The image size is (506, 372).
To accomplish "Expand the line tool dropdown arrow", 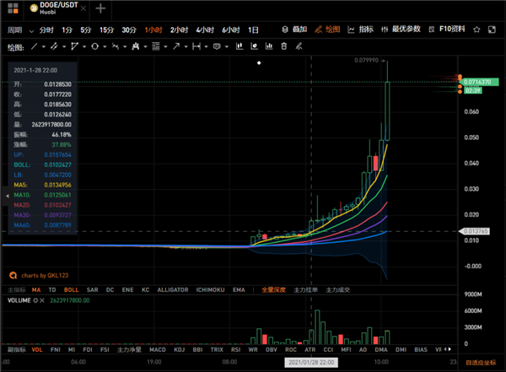I will point(45,47).
